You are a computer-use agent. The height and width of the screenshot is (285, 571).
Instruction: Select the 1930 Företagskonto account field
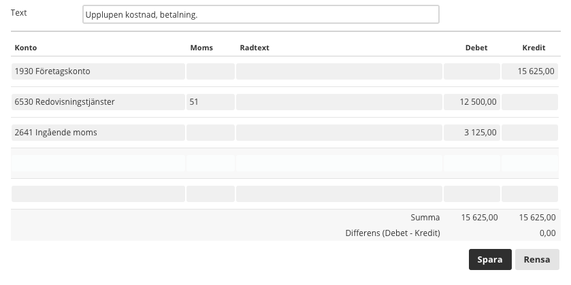(98, 71)
